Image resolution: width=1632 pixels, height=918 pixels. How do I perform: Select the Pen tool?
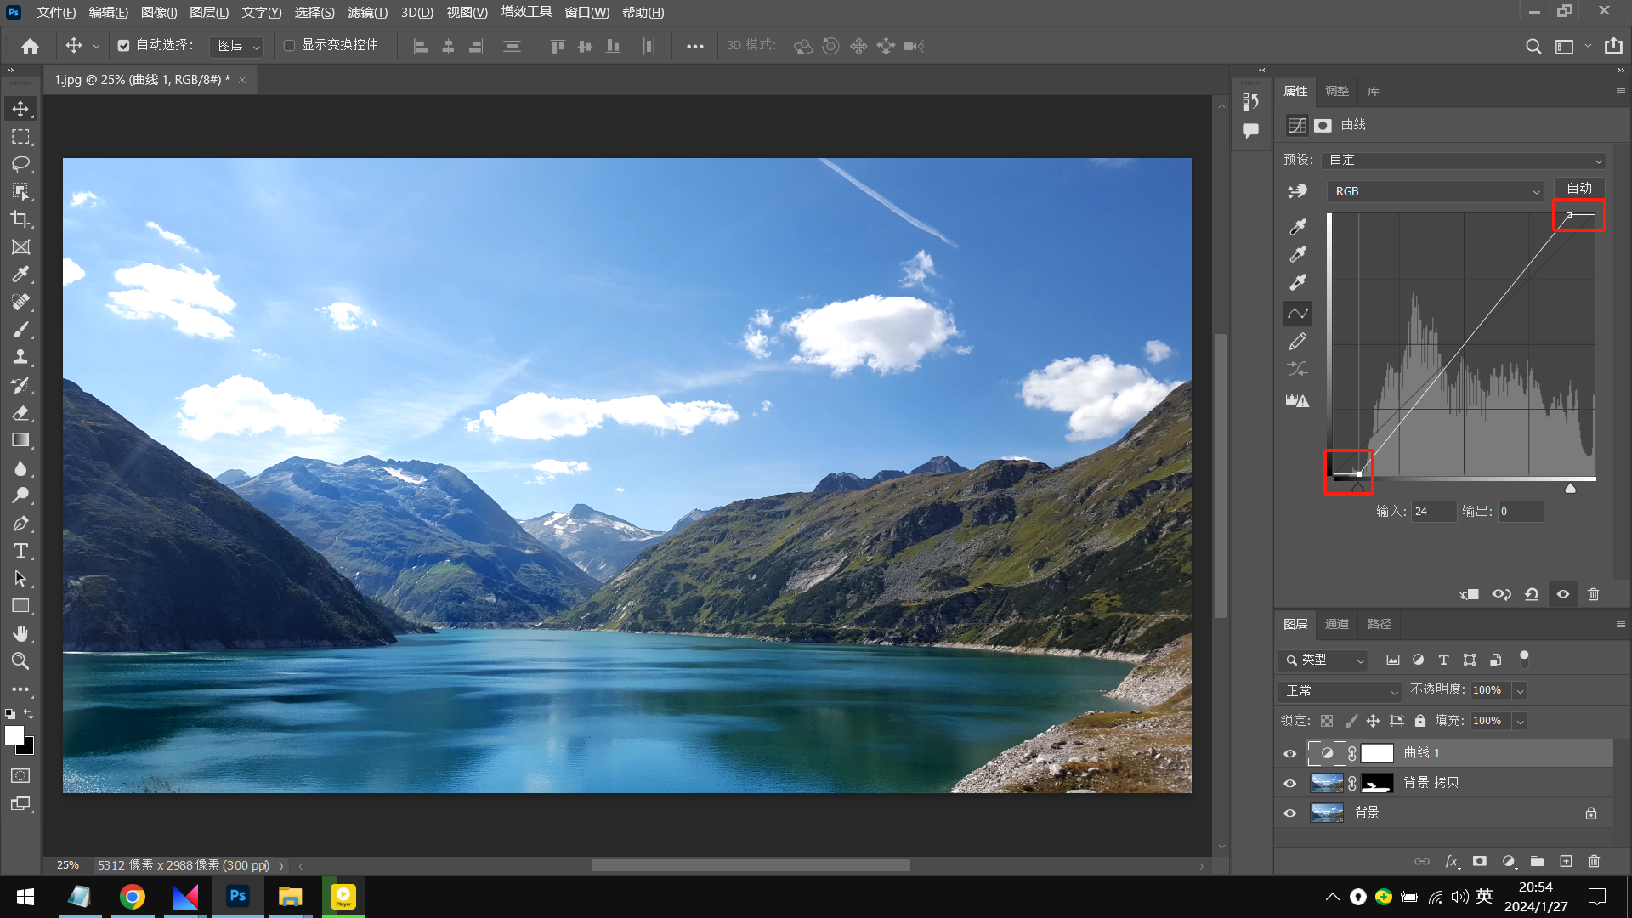tap(20, 524)
